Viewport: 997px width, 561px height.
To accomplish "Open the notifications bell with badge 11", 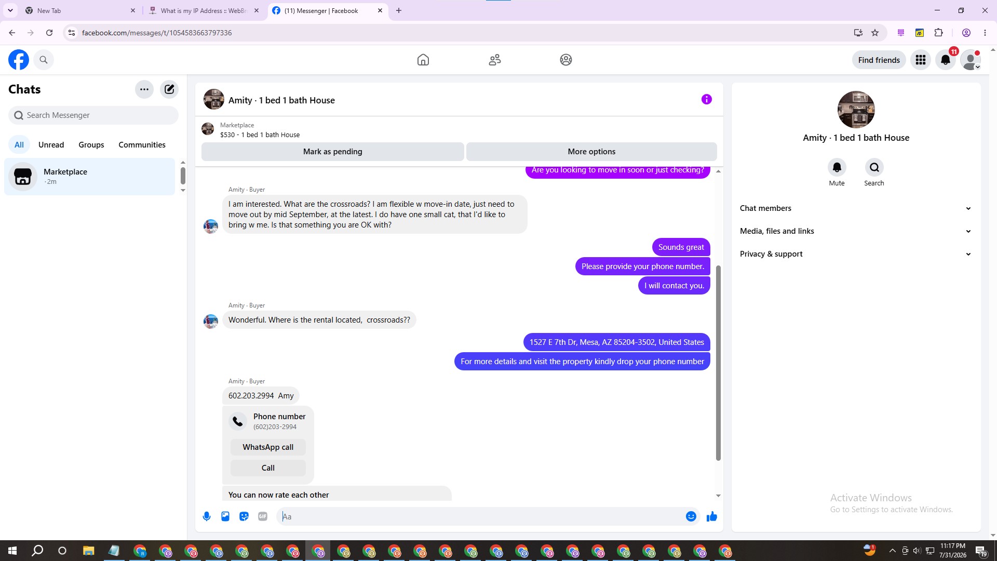I will point(946,60).
